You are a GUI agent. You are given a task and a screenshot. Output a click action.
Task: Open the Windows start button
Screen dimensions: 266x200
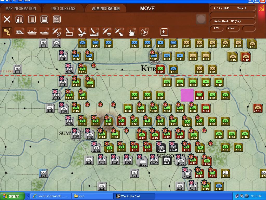[x=12, y=196]
